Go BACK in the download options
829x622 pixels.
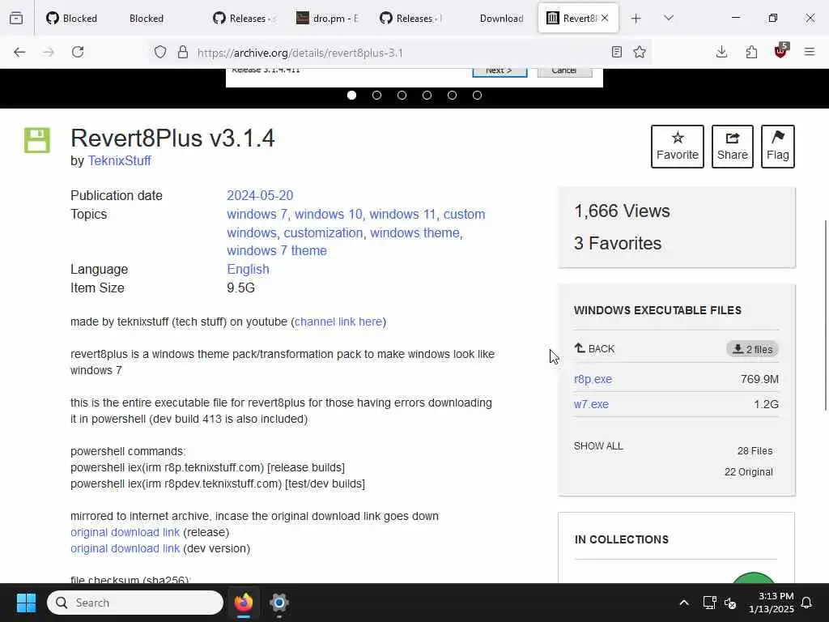(594, 348)
